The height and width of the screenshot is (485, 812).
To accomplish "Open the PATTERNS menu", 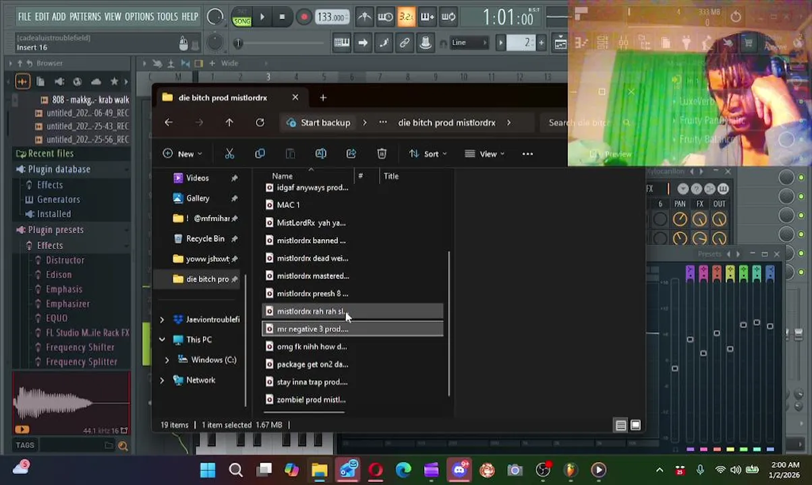I will click(x=85, y=16).
